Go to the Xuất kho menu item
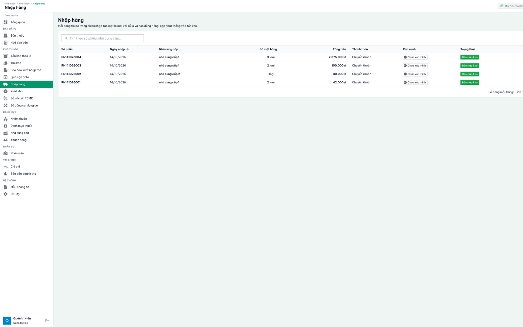523x327 pixels. [x=26, y=91]
